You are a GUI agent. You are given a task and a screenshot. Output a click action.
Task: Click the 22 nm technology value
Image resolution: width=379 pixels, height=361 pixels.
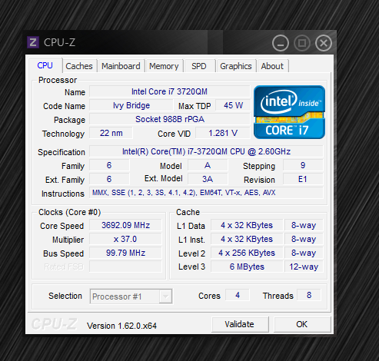(111, 133)
